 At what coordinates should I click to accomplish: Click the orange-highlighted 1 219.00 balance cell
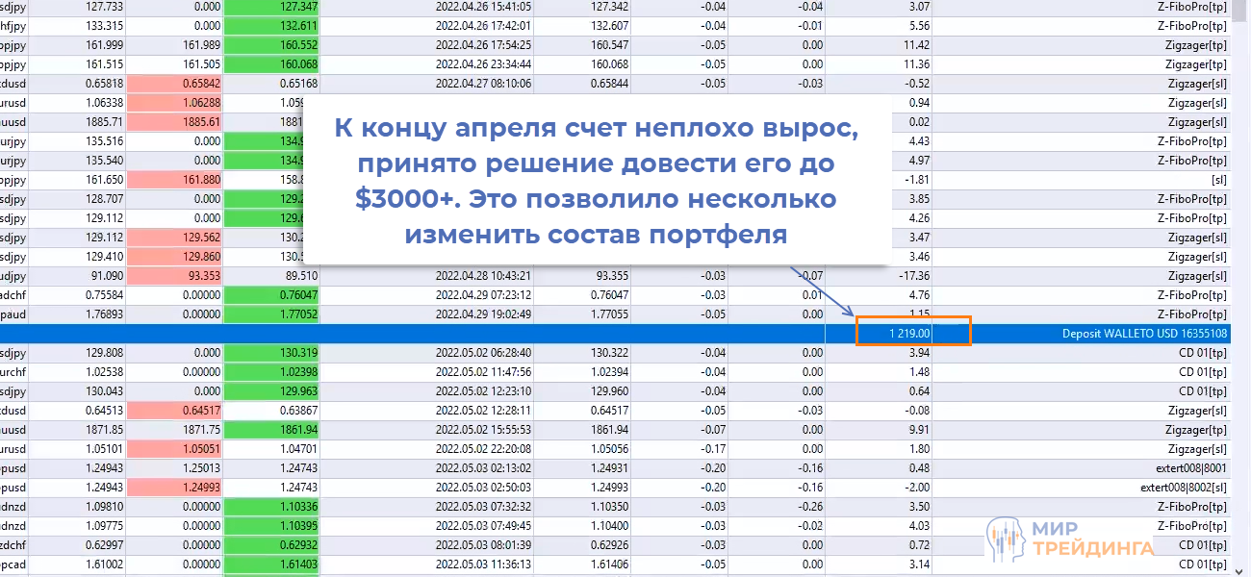(x=909, y=332)
